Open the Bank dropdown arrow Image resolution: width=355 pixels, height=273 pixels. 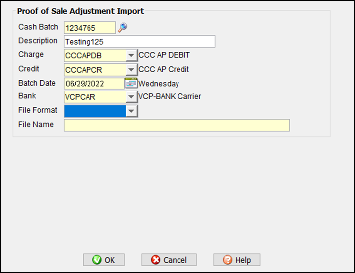pos(131,97)
